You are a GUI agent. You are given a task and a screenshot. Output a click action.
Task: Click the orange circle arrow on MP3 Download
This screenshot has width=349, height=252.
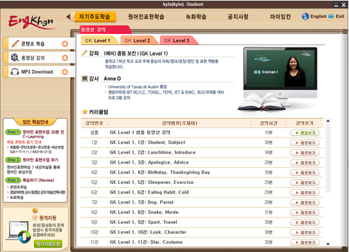pyautogui.click(x=65, y=72)
